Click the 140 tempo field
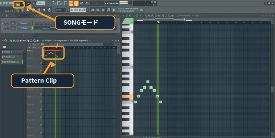 [x=41, y=3]
